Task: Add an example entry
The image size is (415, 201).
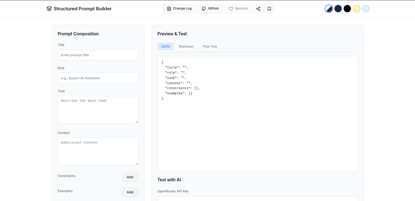Action: pos(130,192)
